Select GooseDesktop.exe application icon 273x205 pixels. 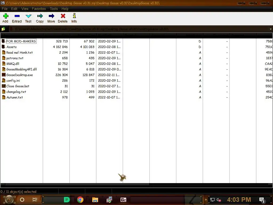4,75
